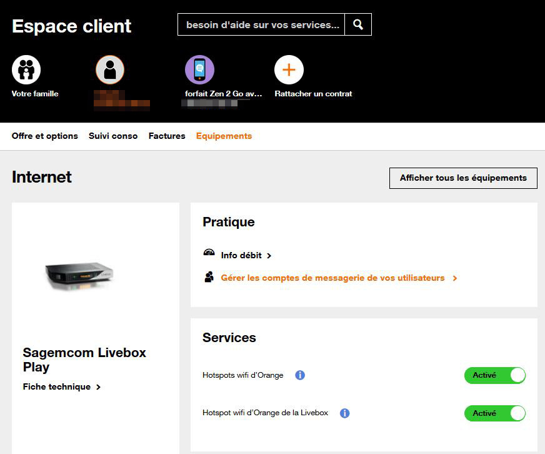Click the Livebox Play device image

pyautogui.click(x=79, y=275)
